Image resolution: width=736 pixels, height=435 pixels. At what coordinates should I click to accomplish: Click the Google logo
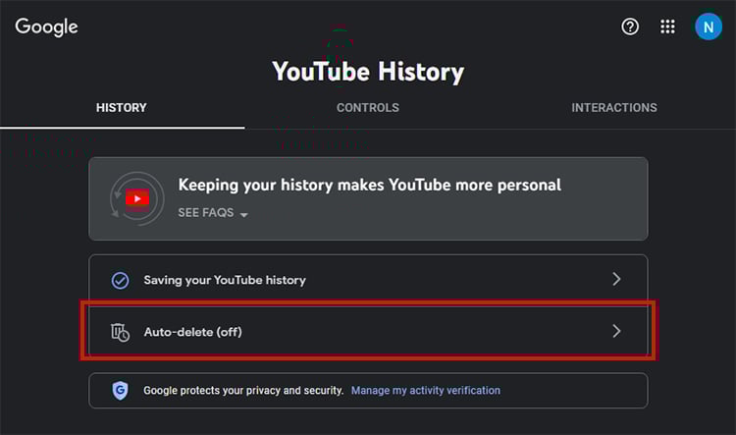pyautogui.click(x=46, y=27)
